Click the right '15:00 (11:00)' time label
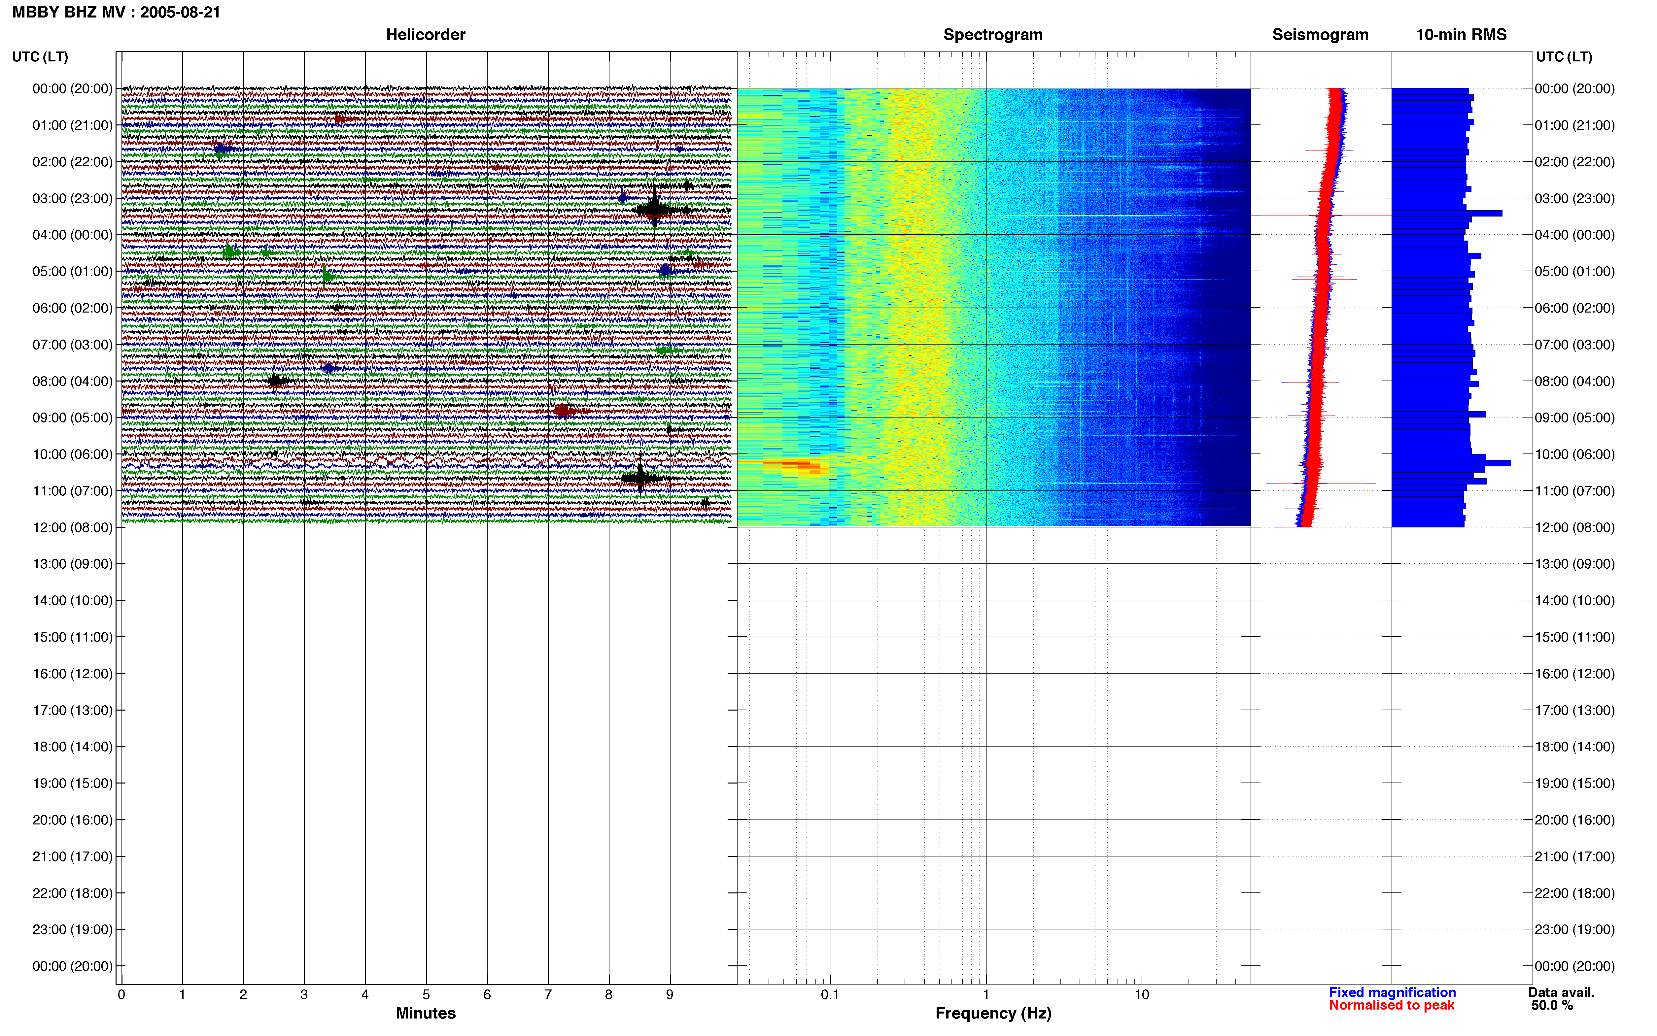Viewport: 1657px width, 1036px height. point(1574,637)
